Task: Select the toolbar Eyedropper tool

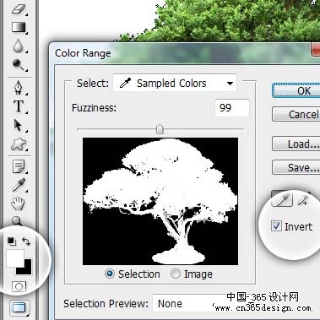Action: click(19, 185)
